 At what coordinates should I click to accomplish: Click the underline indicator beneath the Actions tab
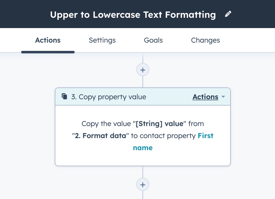(x=48, y=52)
